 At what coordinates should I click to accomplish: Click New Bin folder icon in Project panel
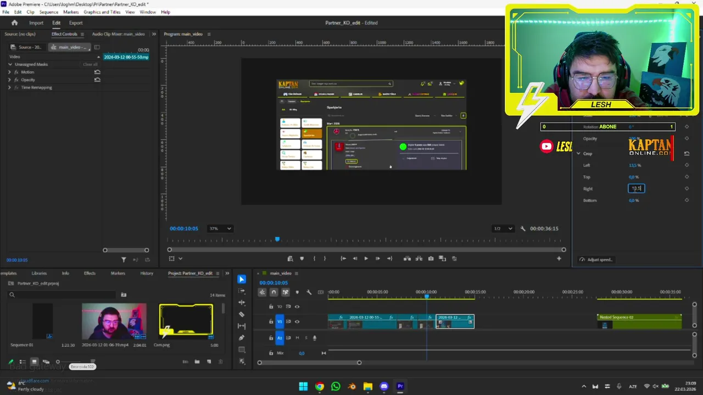[x=197, y=362]
